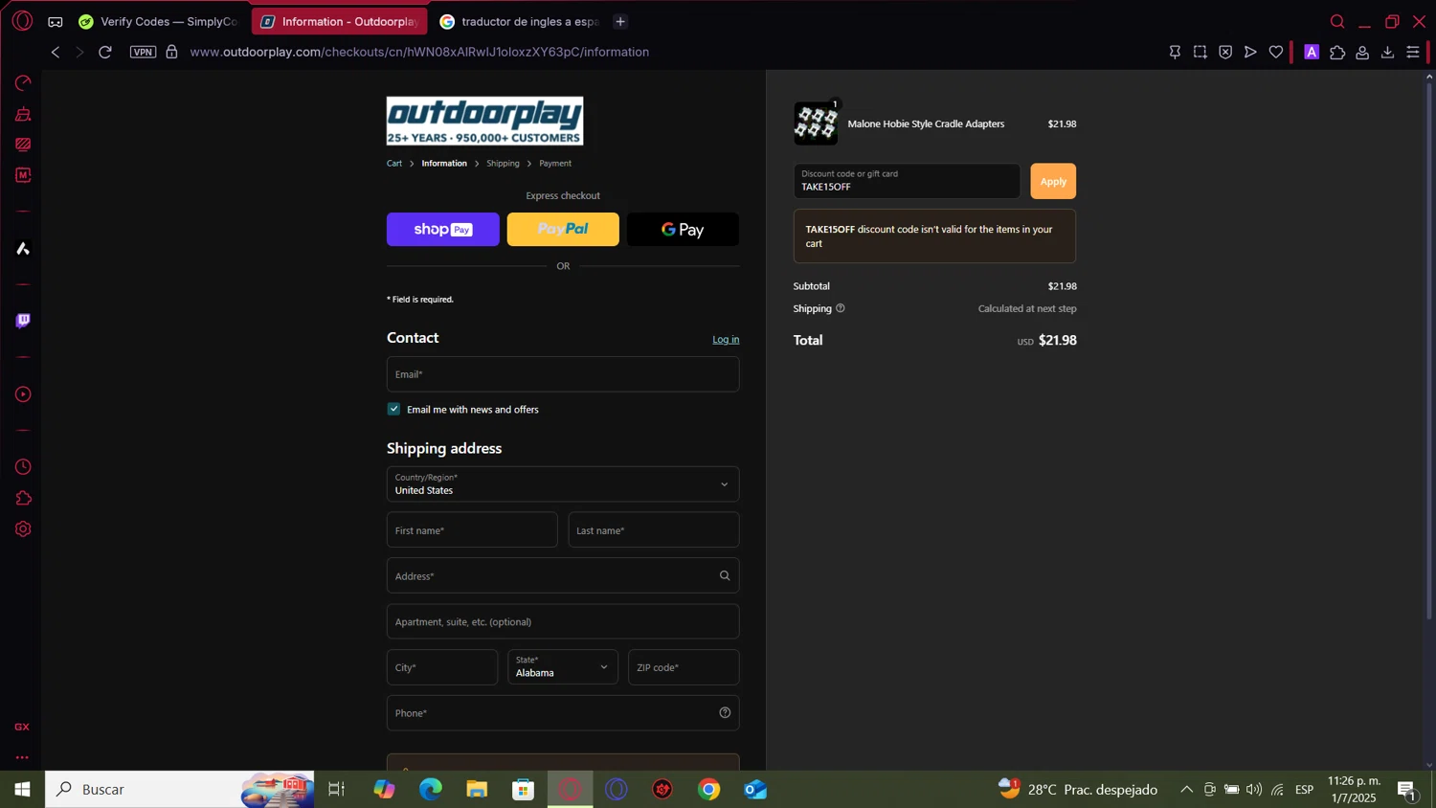Click the First name field
Screen dimensions: 1436x808
pyautogui.click(x=472, y=530)
